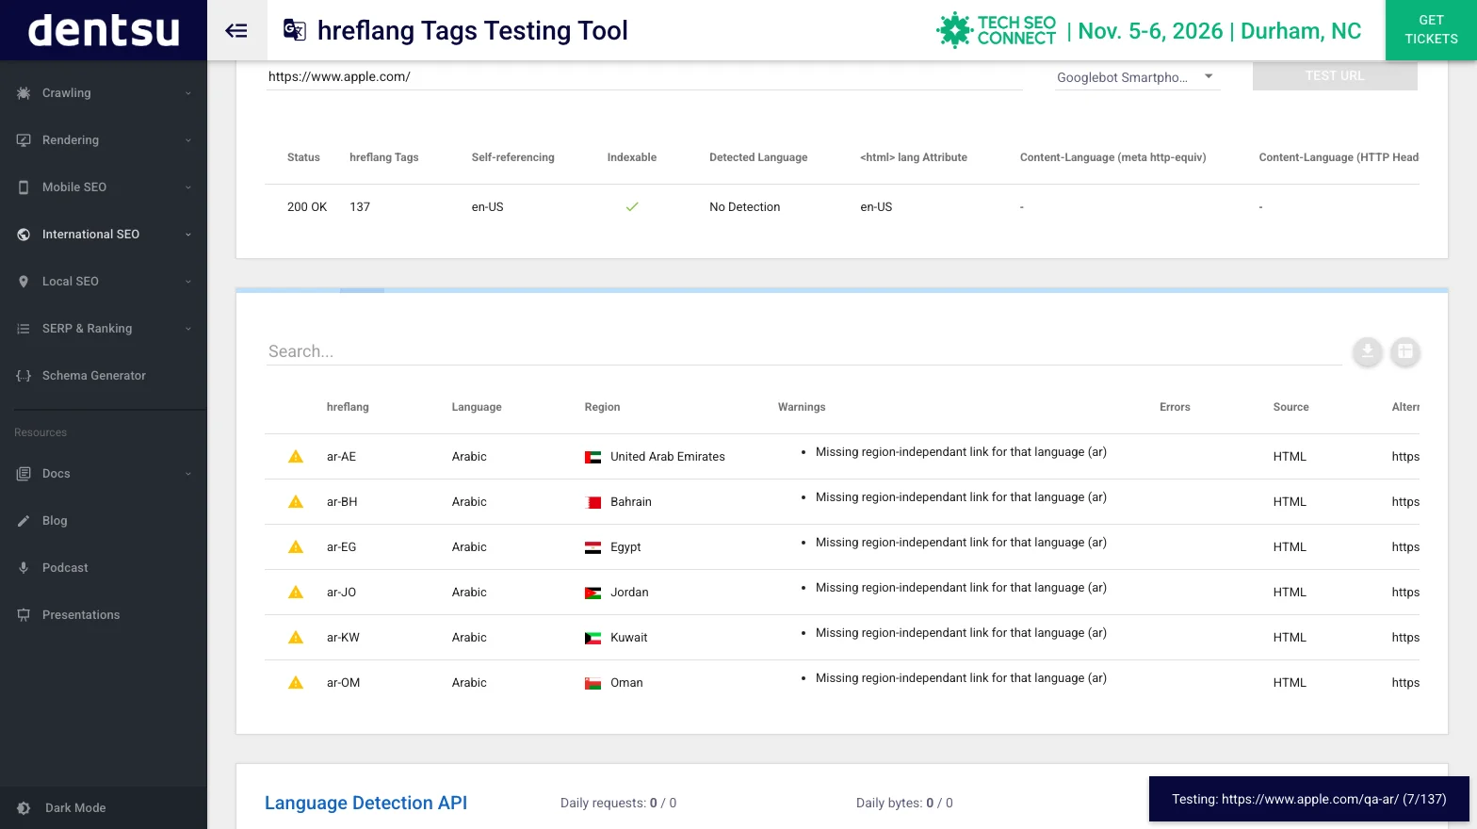Click the download results icon
Viewport: 1477px width, 829px height.
[x=1368, y=351]
